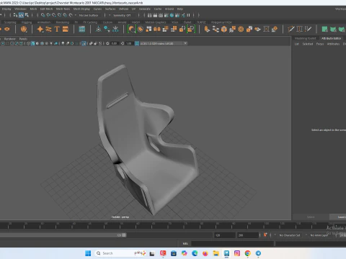This screenshot has width=346, height=259.
Task: Open the Selected menu in the Attribute Editor
Action: [x=308, y=44]
